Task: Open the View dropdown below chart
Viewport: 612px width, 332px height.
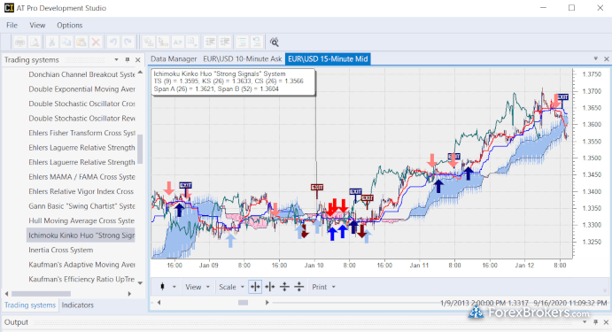Action: (198, 287)
